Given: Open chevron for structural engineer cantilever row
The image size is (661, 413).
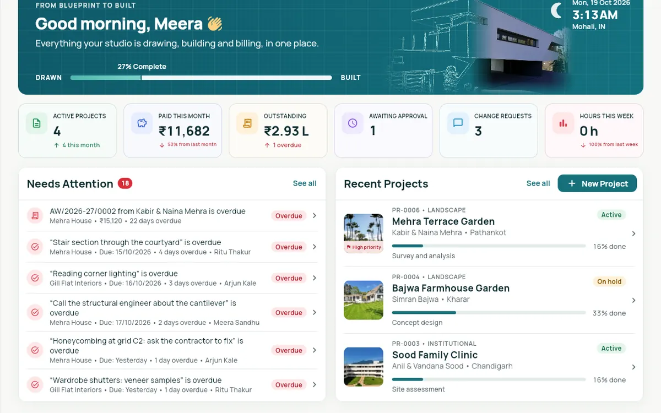Looking at the screenshot, I should pyautogui.click(x=315, y=312).
